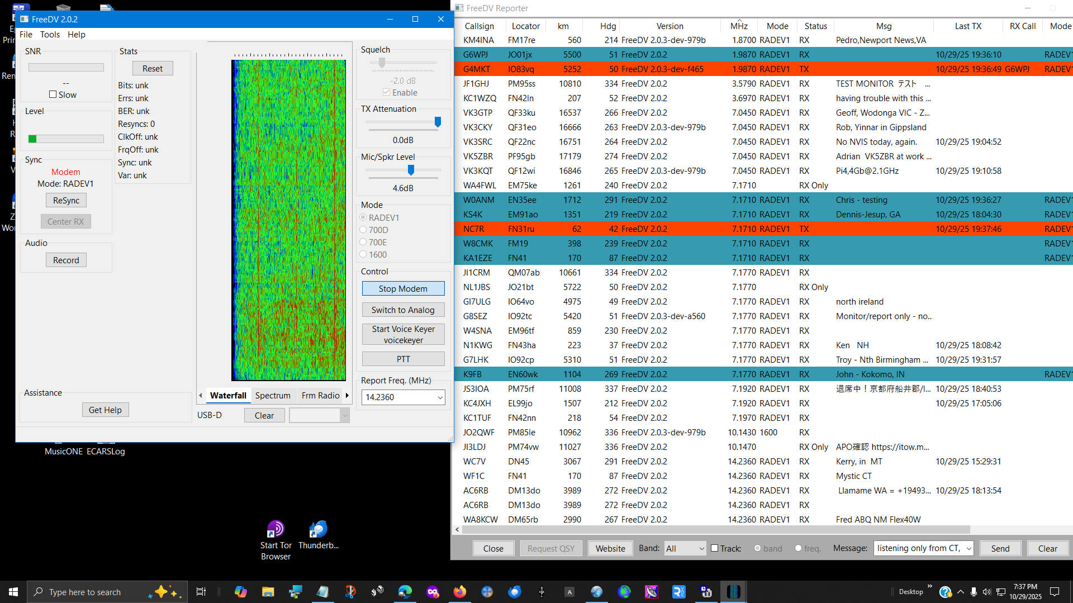
Task: Click the Task View taskbar icon
Action: tap(201, 592)
